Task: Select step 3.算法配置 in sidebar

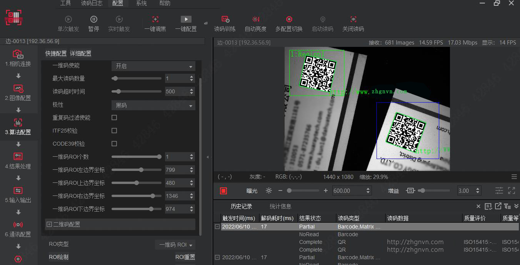Action: (x=18, y=127)
